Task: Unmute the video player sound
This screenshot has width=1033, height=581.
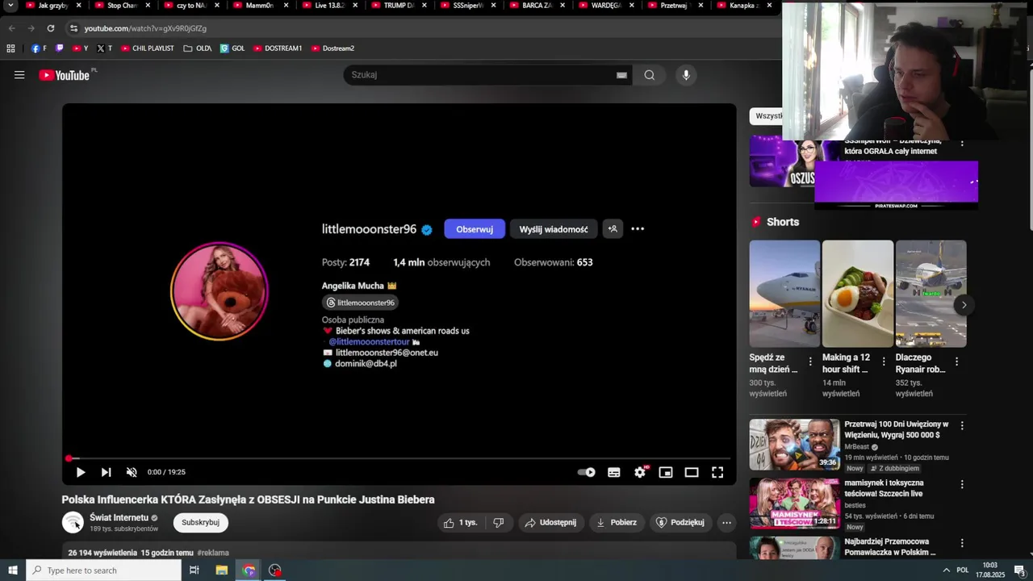Action: 132,472
